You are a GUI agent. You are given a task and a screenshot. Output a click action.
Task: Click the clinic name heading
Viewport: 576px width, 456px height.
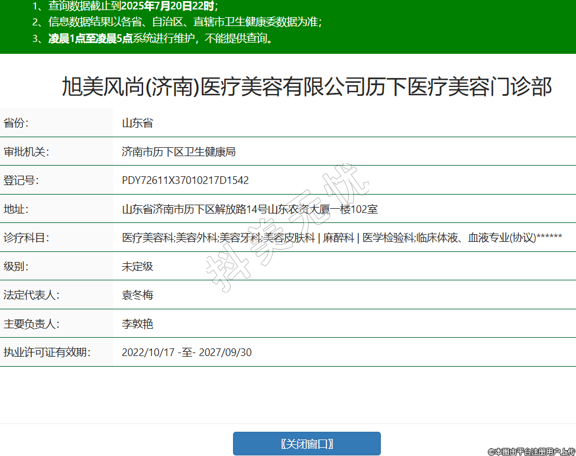pos(306,87)
